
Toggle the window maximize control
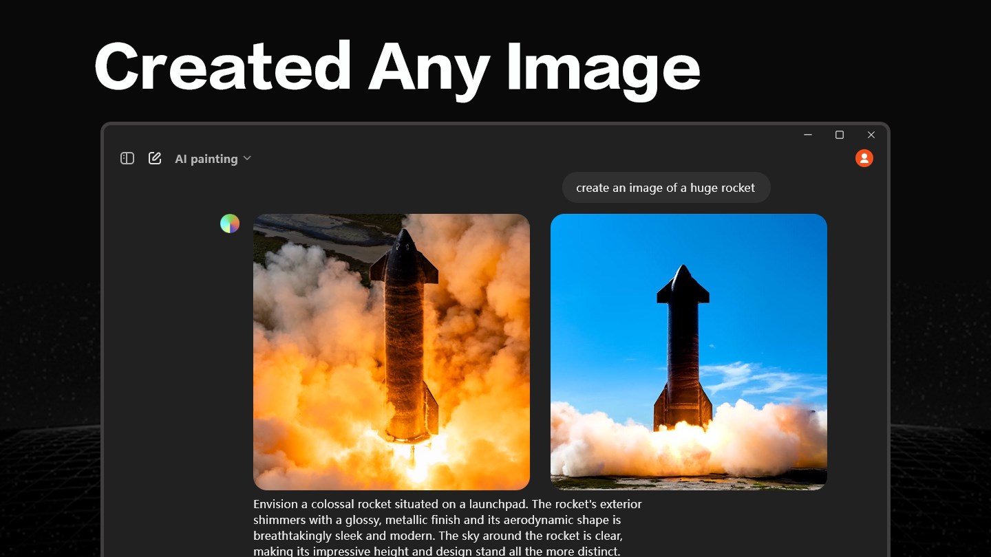click(x=839, y=135)
